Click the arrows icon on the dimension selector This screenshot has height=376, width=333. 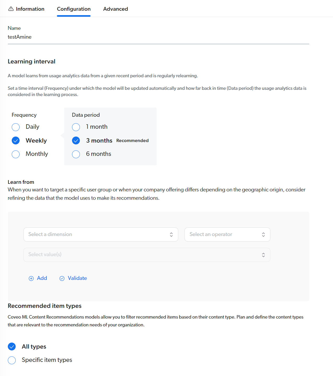(171, 234)
